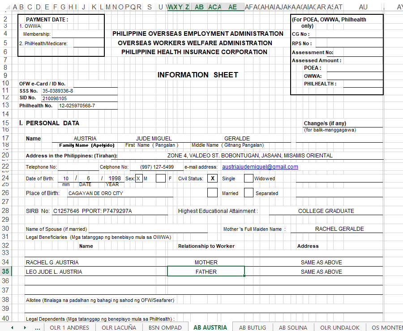Image resolution: width=403 pixels, height=331 pixels.
Task: Open the austriajudemiguel@gmail.com email link
Action: [260, 167]
